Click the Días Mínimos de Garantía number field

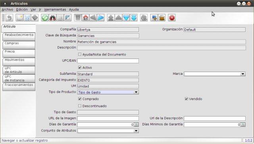[x=212, y=125]
